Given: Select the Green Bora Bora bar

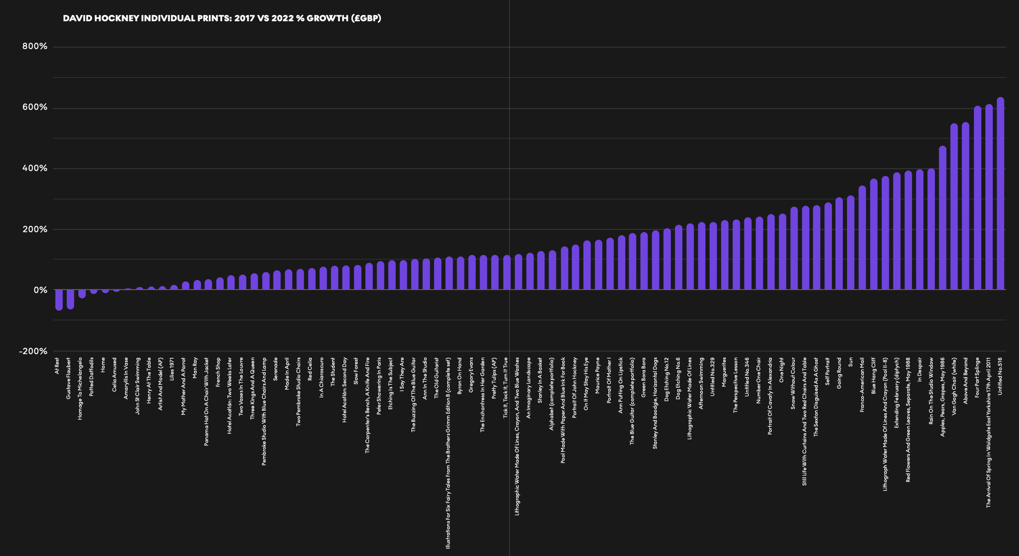Looking at the screenshot, I should pos(644,261).
